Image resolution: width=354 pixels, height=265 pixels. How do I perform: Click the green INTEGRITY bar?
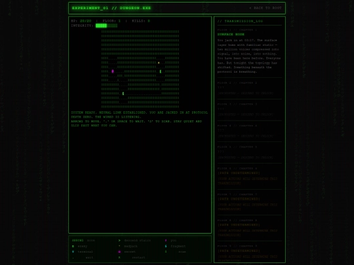click(x=106, y=26)
